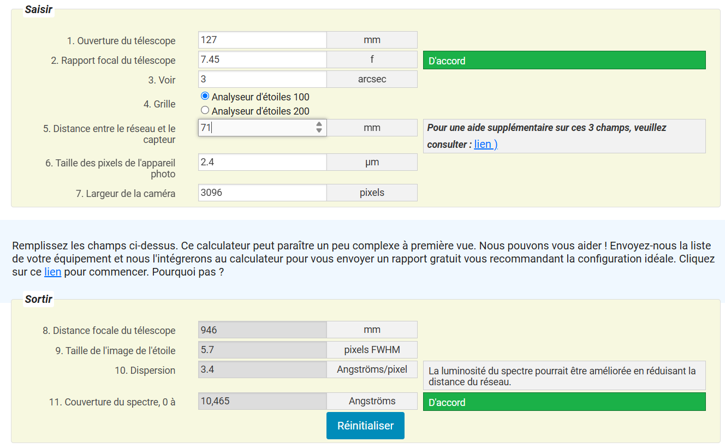Focus the Taille des pixels input field
The image size is (725, 448).
click(262, 162)
